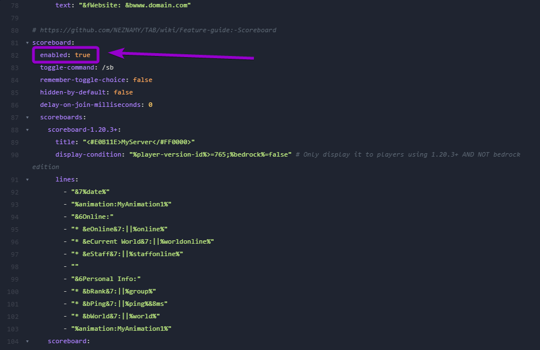
Task: Click the false value of remember-toggle-choice
Action: click(142, 80)
